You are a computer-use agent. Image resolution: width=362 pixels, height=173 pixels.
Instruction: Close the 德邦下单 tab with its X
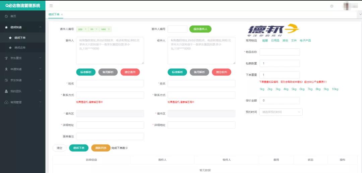point(62,14)
